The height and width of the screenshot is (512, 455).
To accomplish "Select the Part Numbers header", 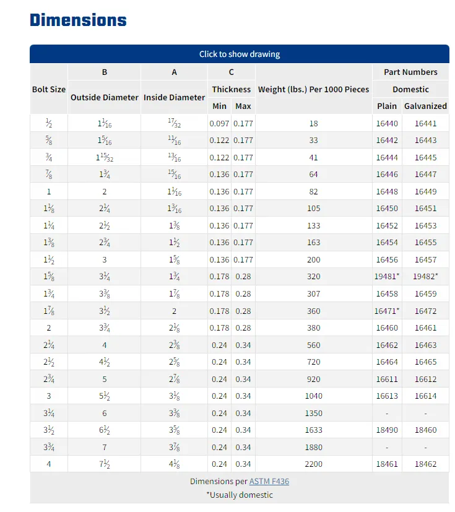I will pos(410,72).
